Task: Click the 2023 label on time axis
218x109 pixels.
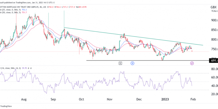Action: (x=165, y=99)
